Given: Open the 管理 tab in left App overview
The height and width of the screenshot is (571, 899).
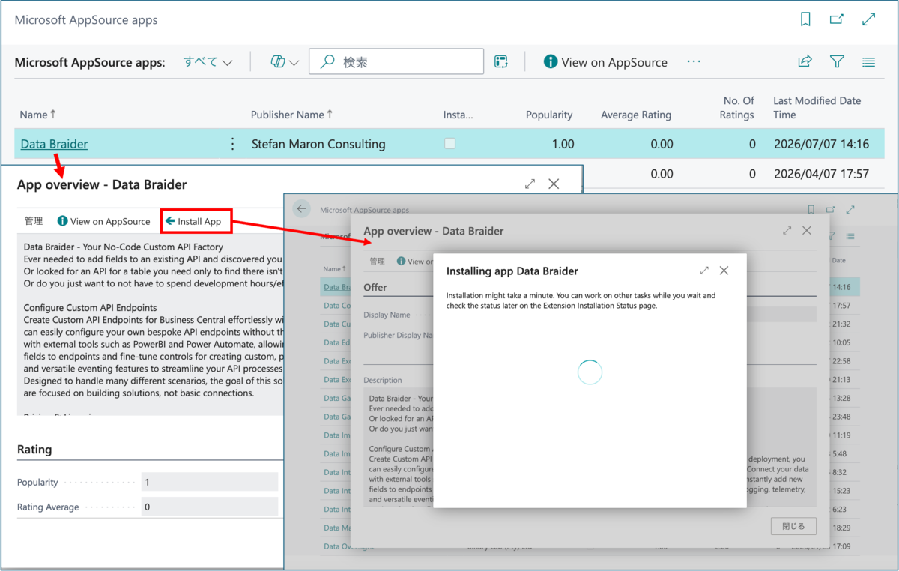Looking at the screenshot, I should pos(33,221).
